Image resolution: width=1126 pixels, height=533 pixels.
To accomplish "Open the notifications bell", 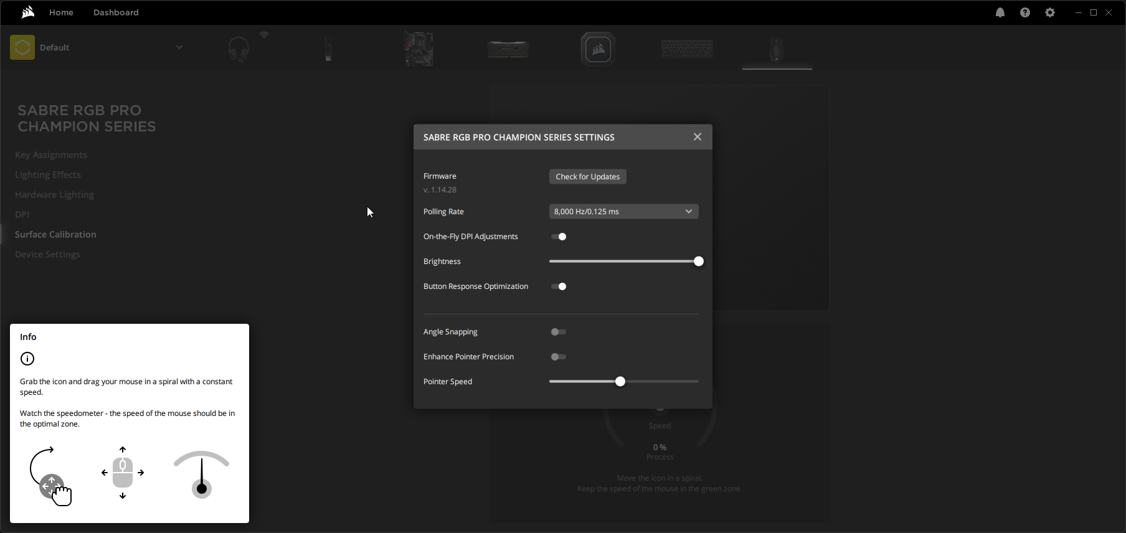I will point(1000,12).
